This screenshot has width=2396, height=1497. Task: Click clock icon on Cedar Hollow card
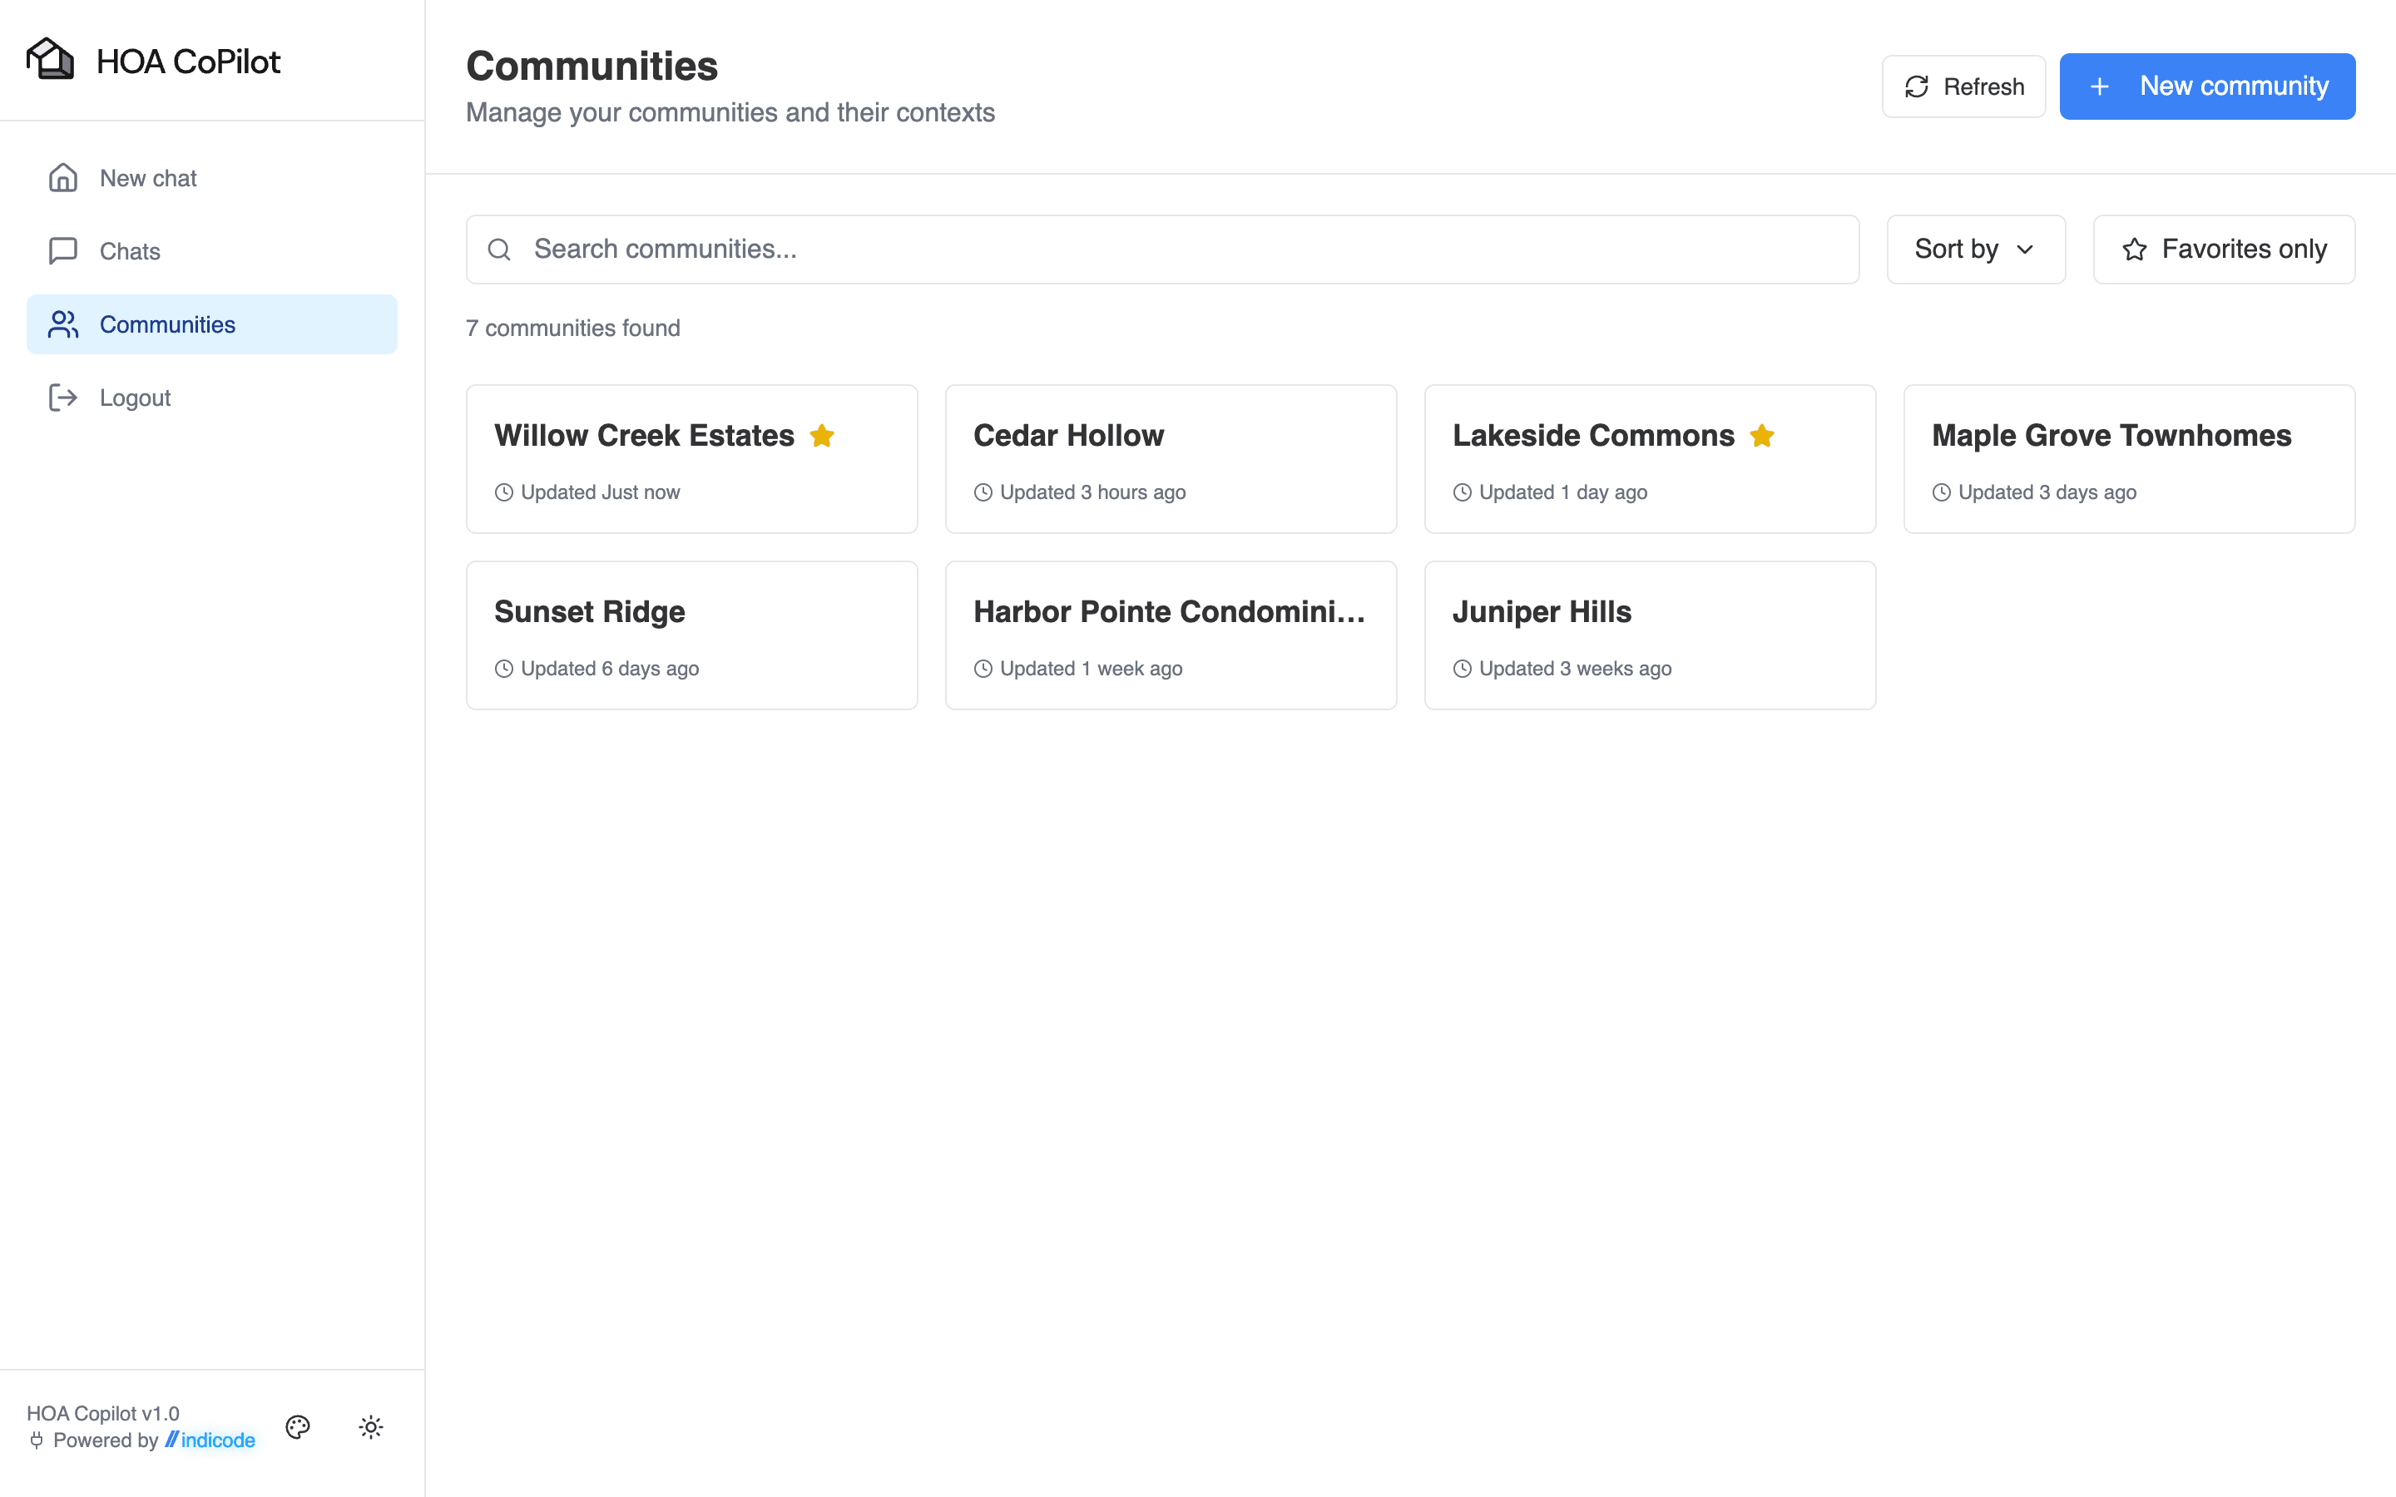[x=983, y=492]
